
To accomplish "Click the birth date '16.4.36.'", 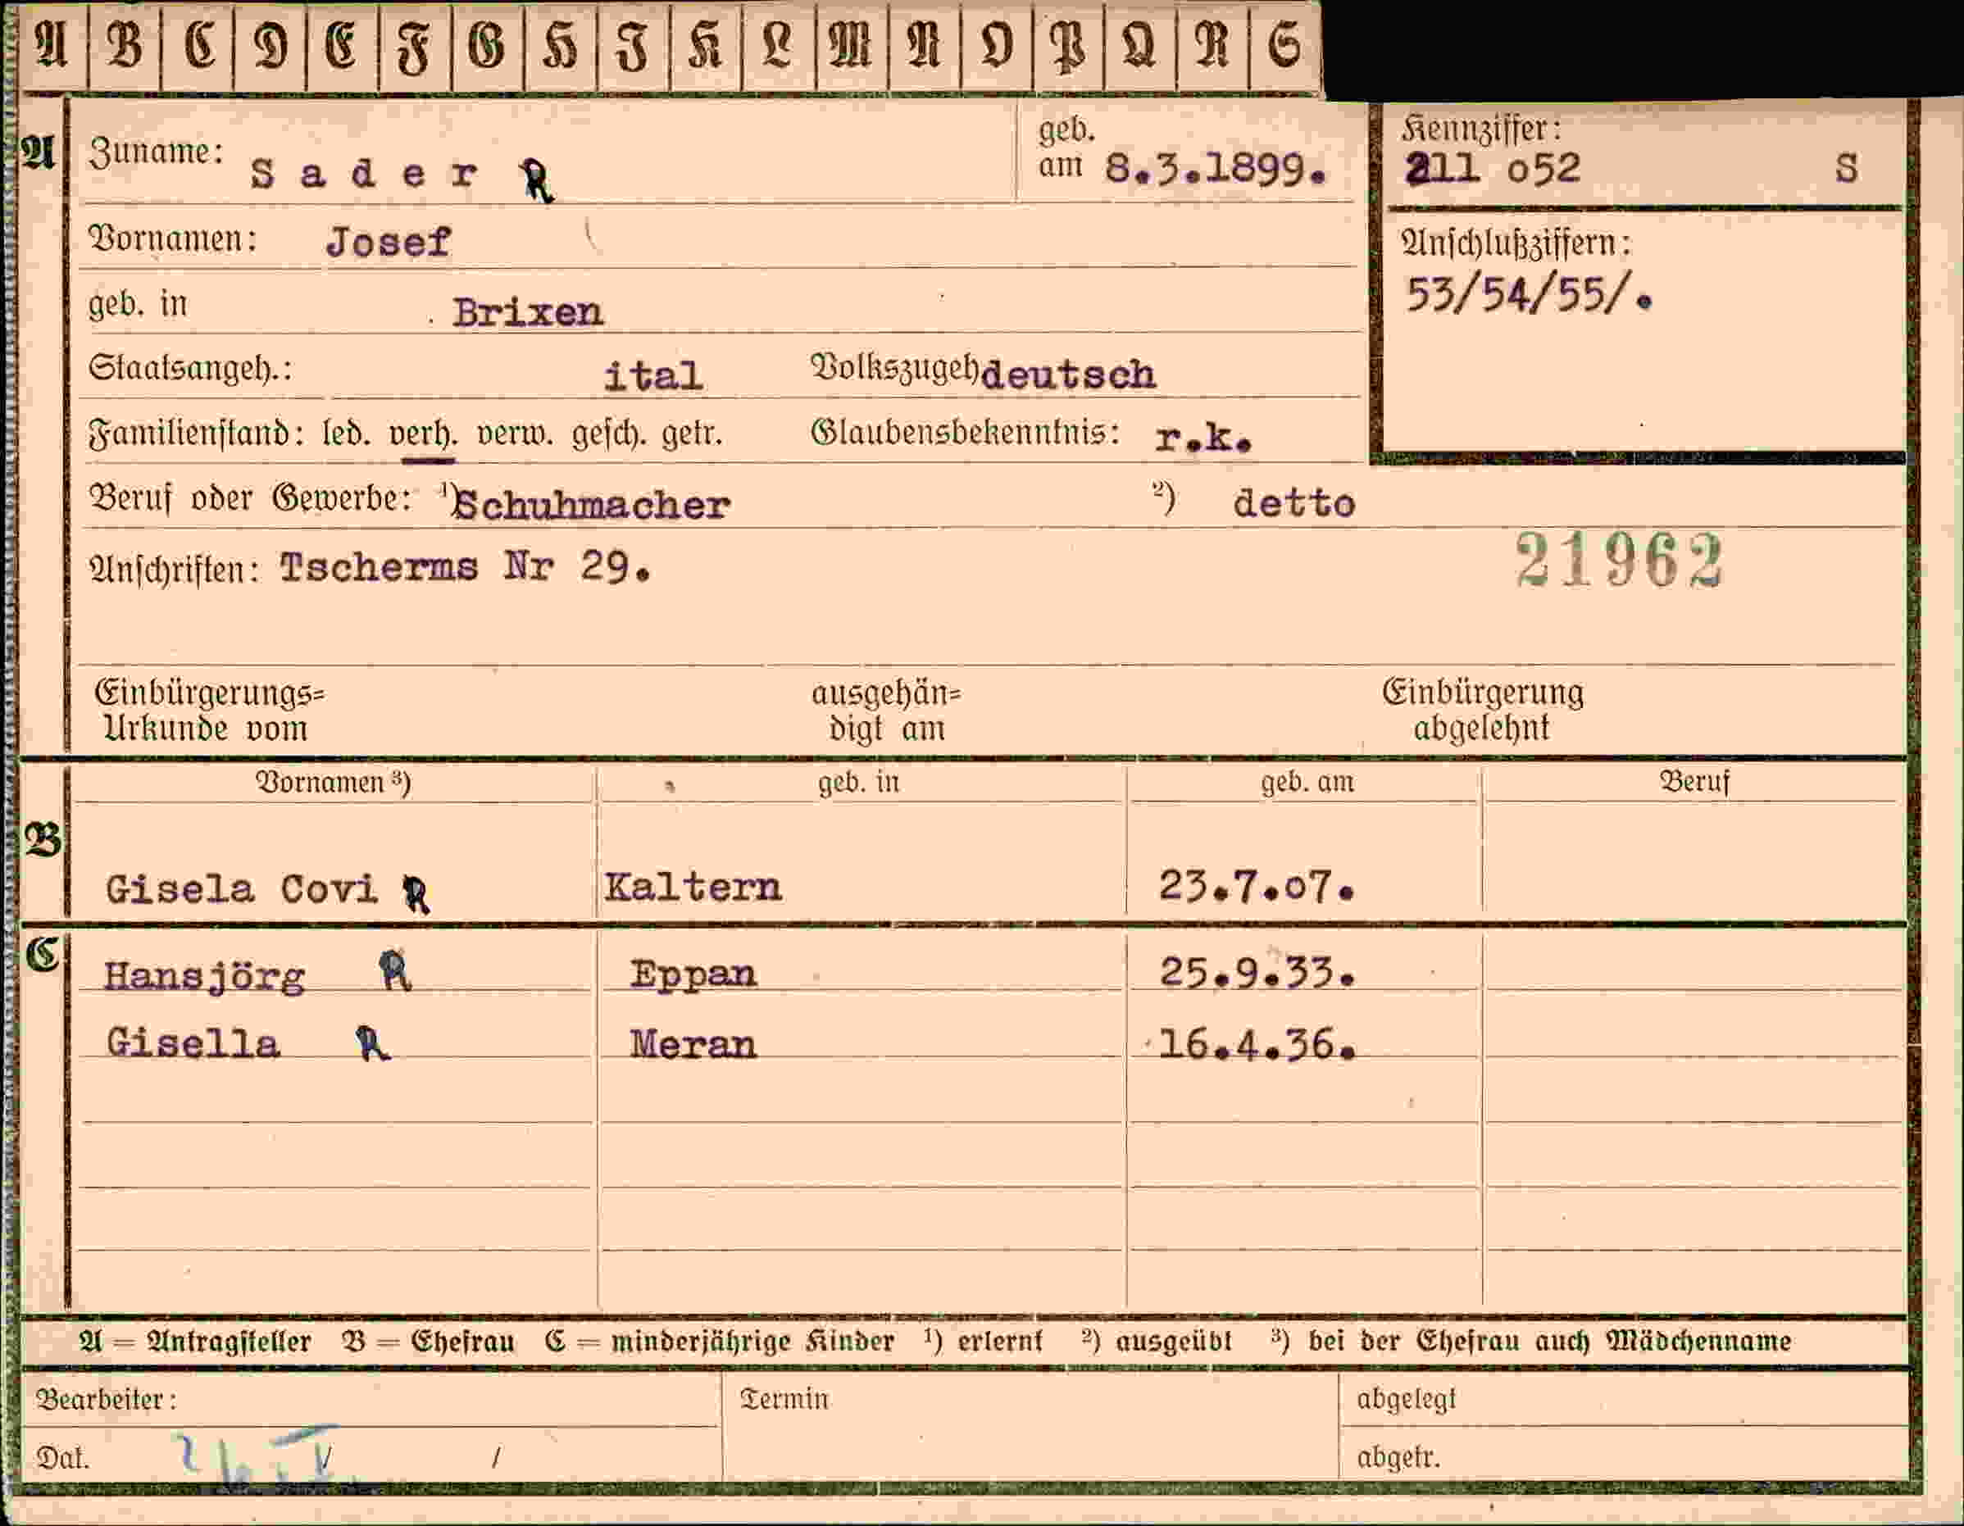I will [x=1257, y=1045].
